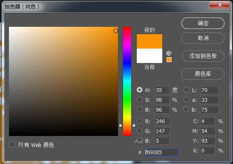Click the H field showing 35
Viewport: 233px width, 164px height.
(x=162, y=90)
